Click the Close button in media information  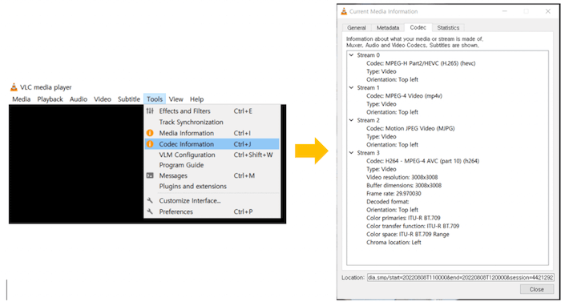tap(537, 289)
